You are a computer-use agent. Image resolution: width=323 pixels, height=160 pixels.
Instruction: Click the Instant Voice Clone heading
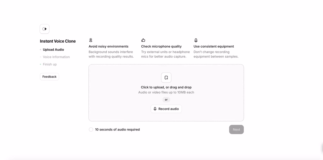pos(58,41)
